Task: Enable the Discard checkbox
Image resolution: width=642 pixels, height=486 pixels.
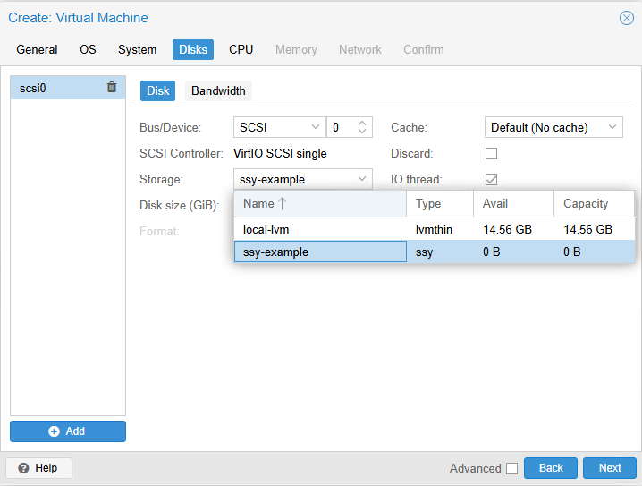Action: tap(491, 154)
